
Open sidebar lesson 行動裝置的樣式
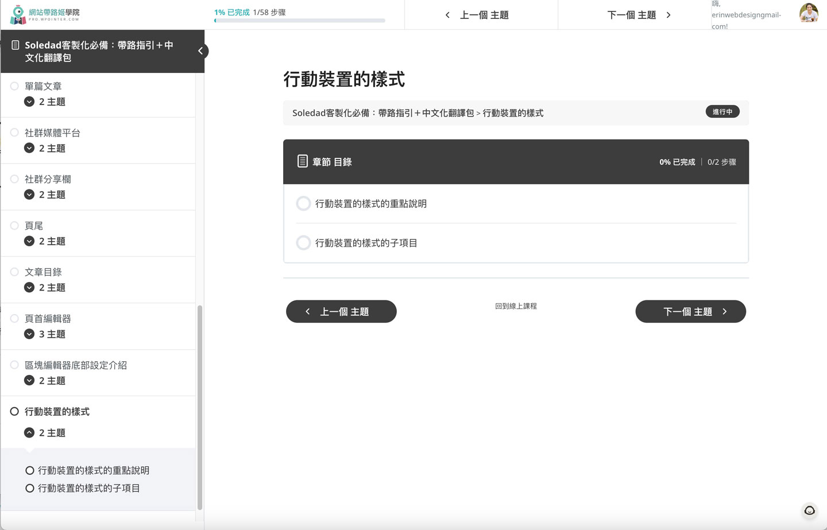[57, 411]
